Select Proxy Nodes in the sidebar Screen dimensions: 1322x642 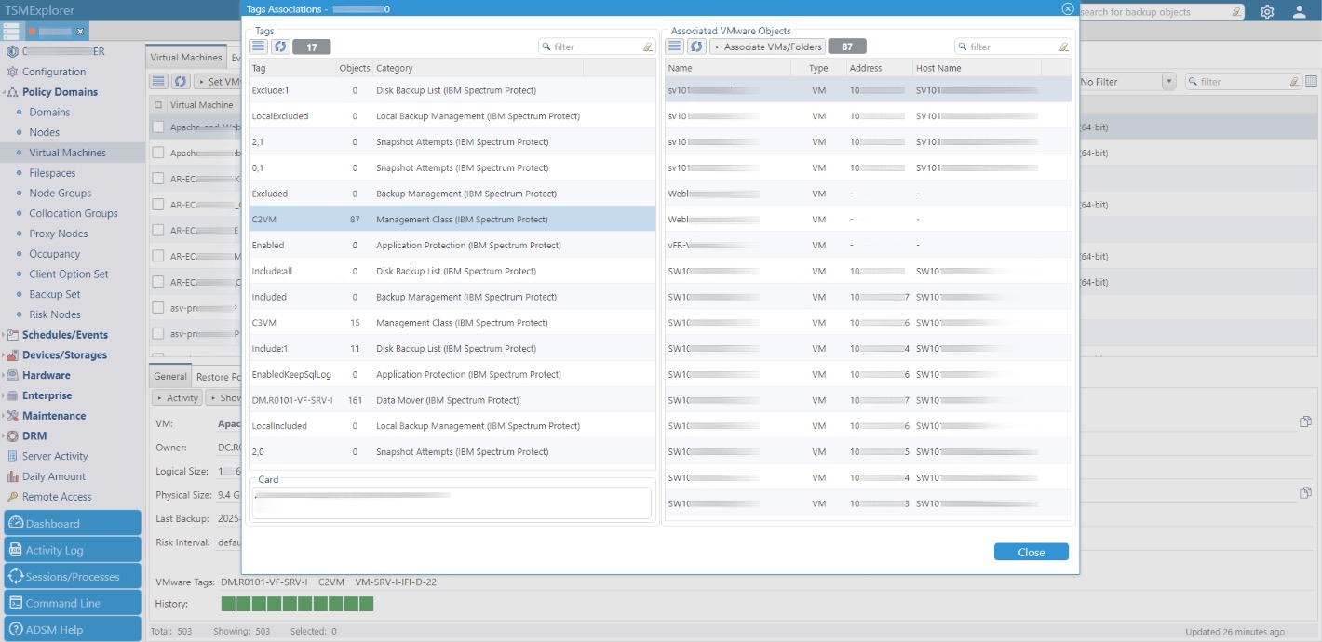pos(58,234)
